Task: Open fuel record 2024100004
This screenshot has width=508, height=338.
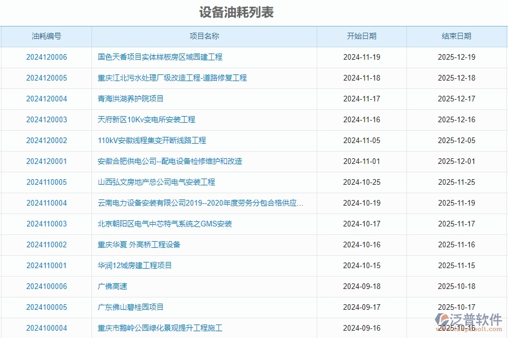Action: coord(46,328)
